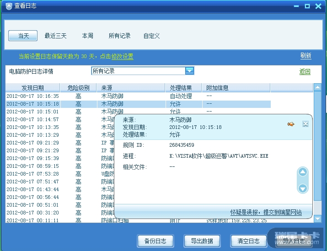Pin the detail popup with pushpin icon
The width and height of the screenshot is (327, 251).
pos(290,124)
